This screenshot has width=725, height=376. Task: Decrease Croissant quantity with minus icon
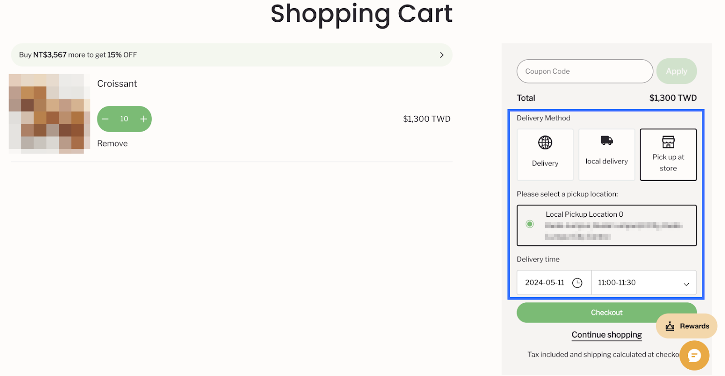click(x=106, y=119)
